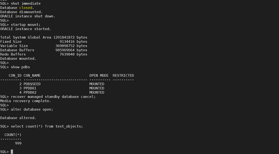Click the 'recover managed standby database cancel;' command
The width and height of the screenshot is (279, 154).
point(53,97)
